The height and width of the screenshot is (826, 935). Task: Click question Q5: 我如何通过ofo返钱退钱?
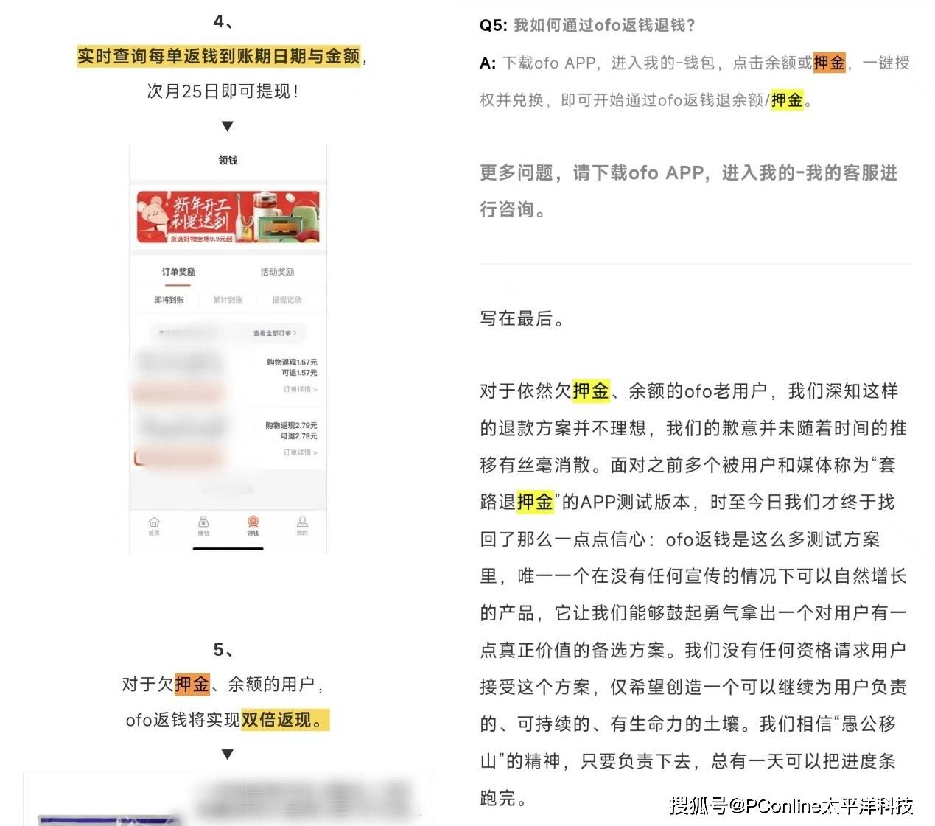[587, 25]
